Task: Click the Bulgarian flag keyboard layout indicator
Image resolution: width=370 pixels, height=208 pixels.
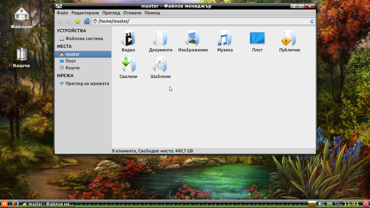Action: tap(312, 204)
